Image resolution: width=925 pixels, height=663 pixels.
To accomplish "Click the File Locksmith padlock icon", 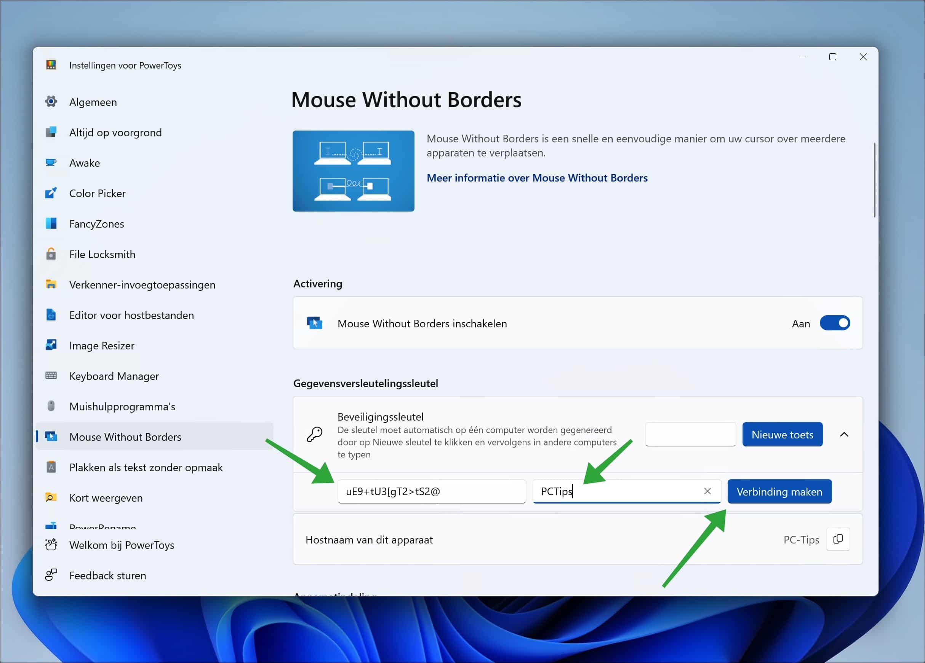I will 51,254.
